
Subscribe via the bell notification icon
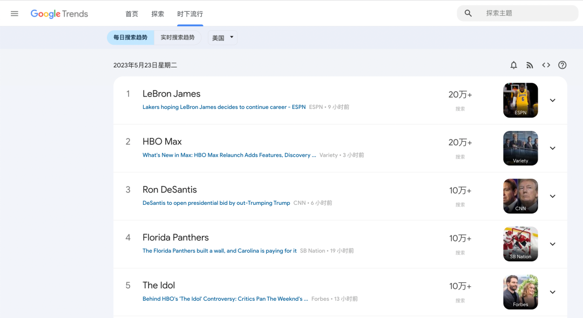pyautogui.click(x=513, y=65)
